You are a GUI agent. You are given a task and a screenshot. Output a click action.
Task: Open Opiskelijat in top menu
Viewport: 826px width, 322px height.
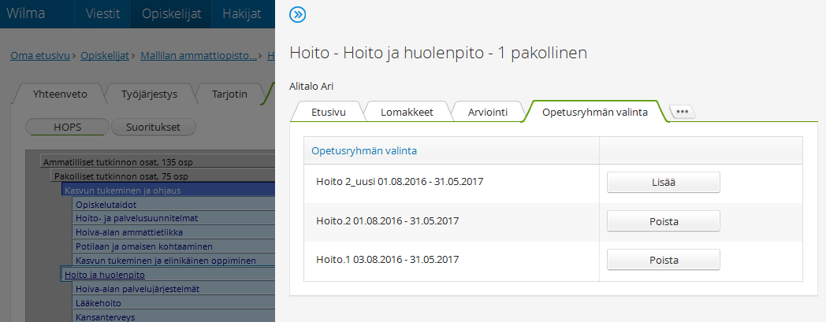point(171,13)
